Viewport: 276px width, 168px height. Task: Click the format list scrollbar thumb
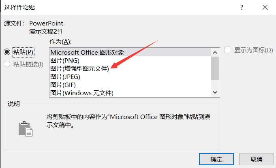click(215, 68)
